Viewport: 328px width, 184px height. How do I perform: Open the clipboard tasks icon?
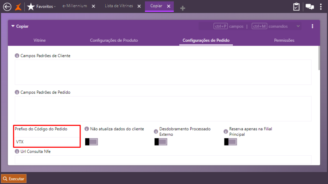click(296, 7)
